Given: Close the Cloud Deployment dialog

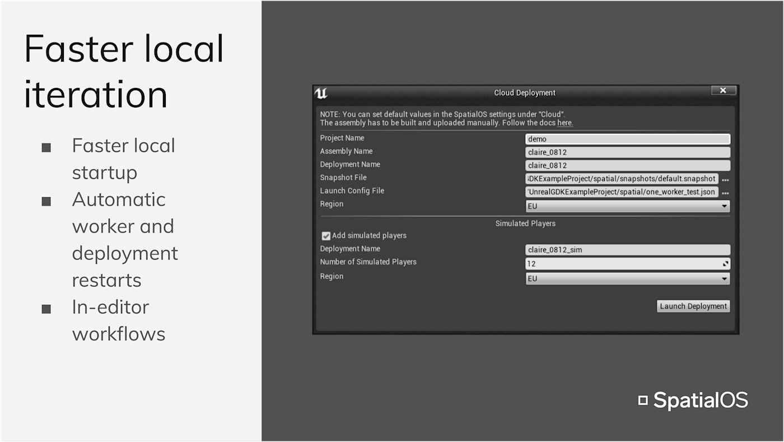Looking at the screenshot, I should tap(724, 90).
